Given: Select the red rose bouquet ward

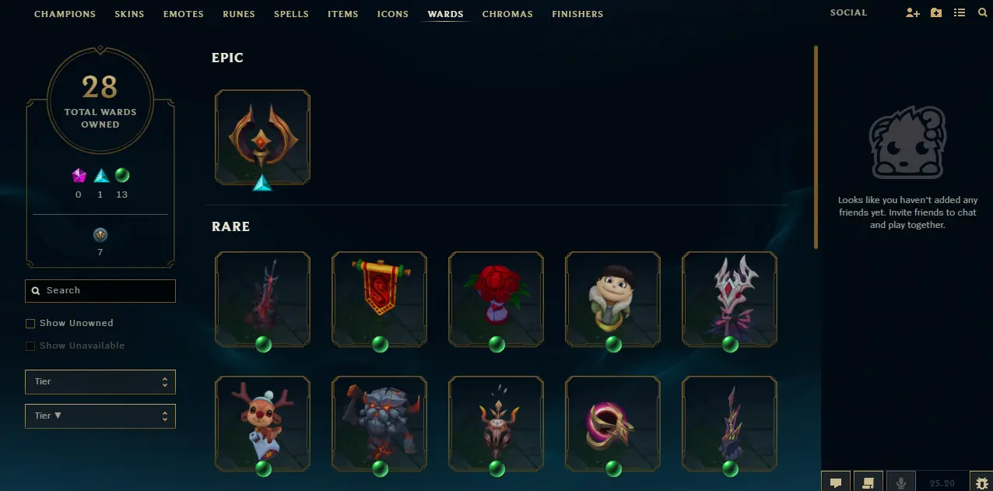Looking at the screenshot, I should (x=496, y=299).
